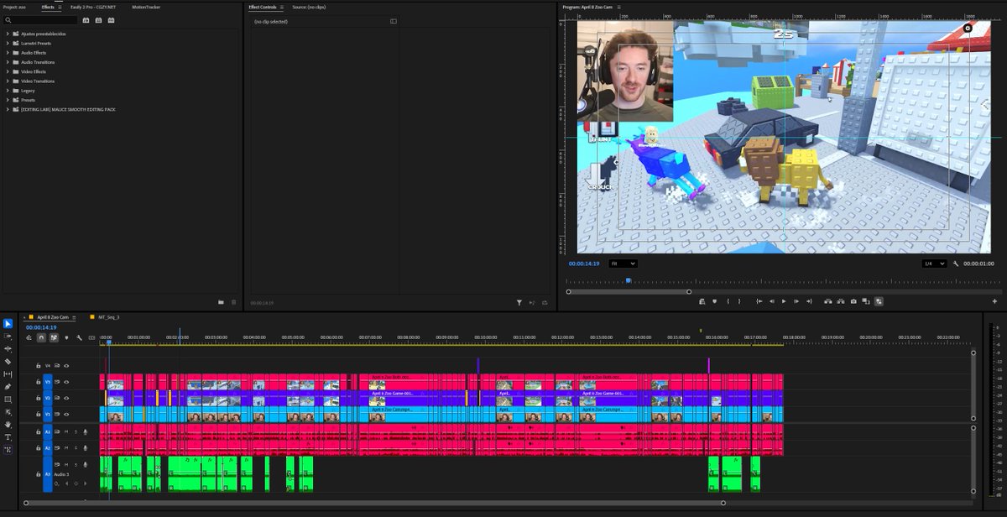This screenshot has width=1007, height=517.
Task: Toggle V1 track output eye
Action: pos(66,414)
